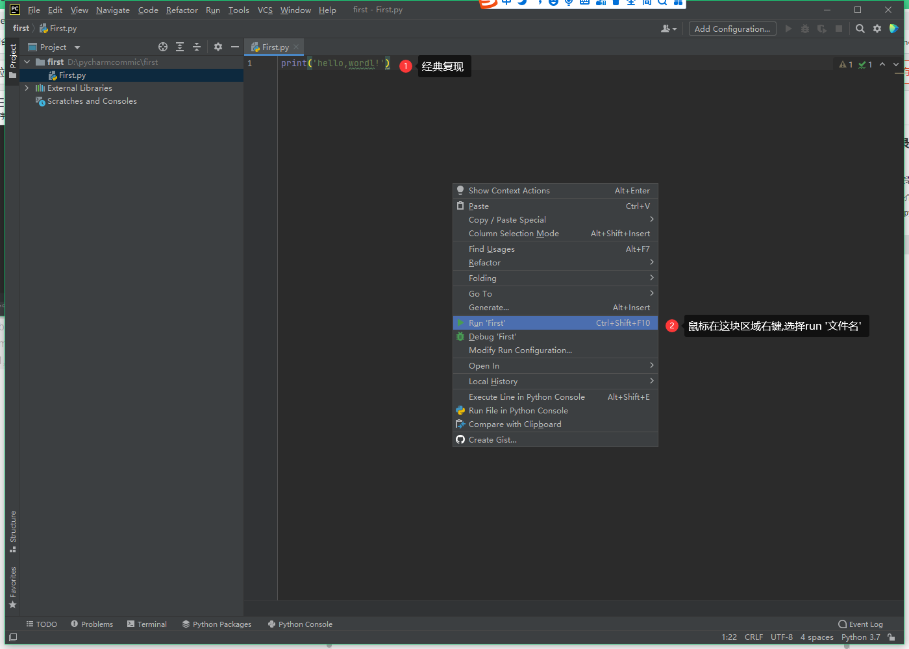Open the VCS menu

265,10
